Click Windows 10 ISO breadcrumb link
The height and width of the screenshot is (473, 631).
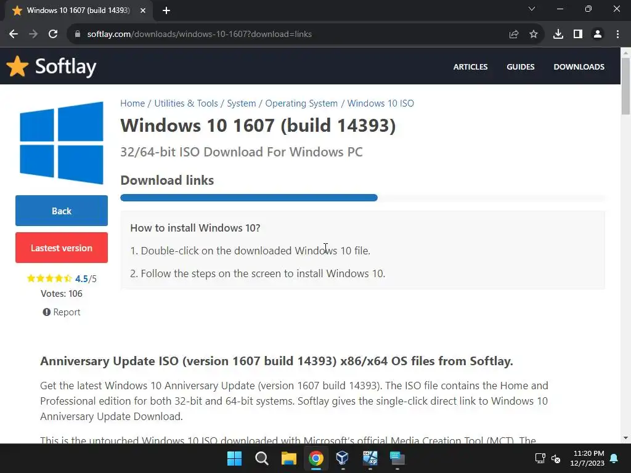(381, 103)
